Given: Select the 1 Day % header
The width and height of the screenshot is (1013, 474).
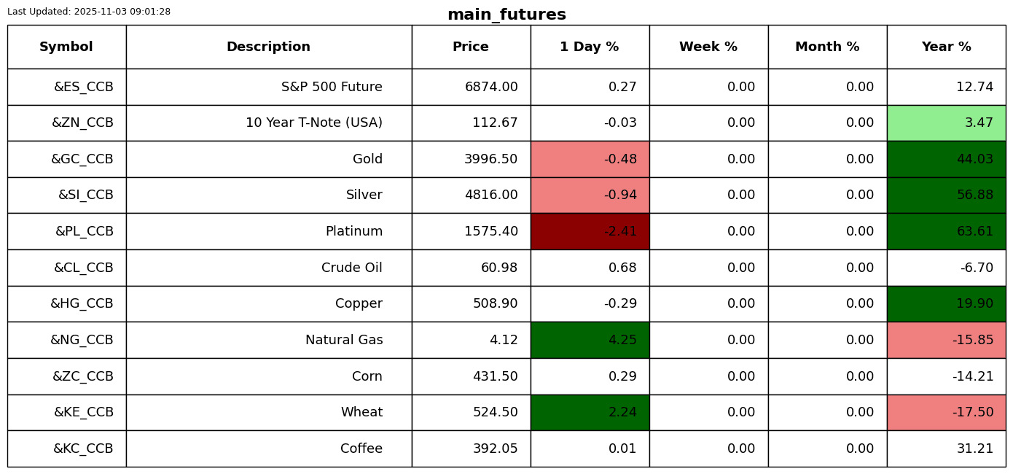Looking at the screenshot, I should [590, 47].
